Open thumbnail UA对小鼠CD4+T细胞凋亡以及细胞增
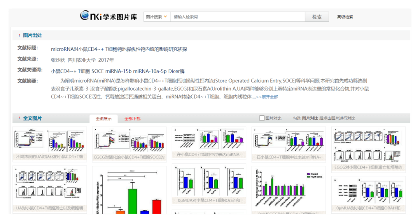Image resolution: width=420 pixels, height=223 pixels. point(49,189)
